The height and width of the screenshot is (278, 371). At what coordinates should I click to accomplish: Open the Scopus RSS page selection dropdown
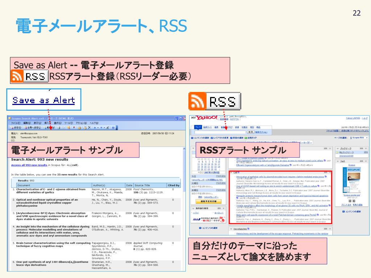click(359, 138)
